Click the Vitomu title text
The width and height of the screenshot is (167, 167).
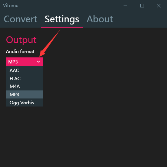(x=11, y=6)
